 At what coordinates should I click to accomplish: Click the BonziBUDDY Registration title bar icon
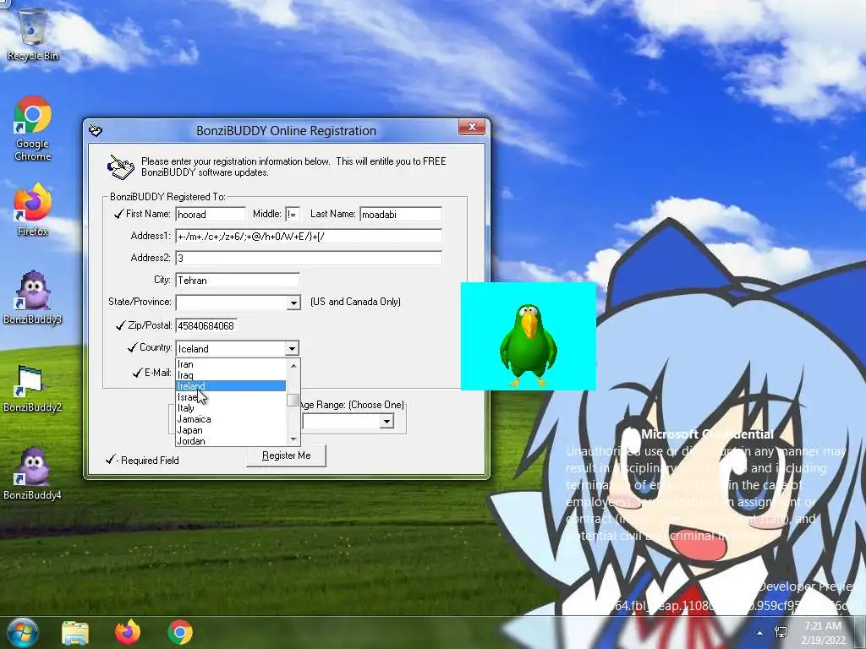coord(96,130)
